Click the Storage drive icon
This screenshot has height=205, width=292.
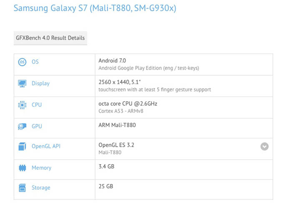(22, 187)
